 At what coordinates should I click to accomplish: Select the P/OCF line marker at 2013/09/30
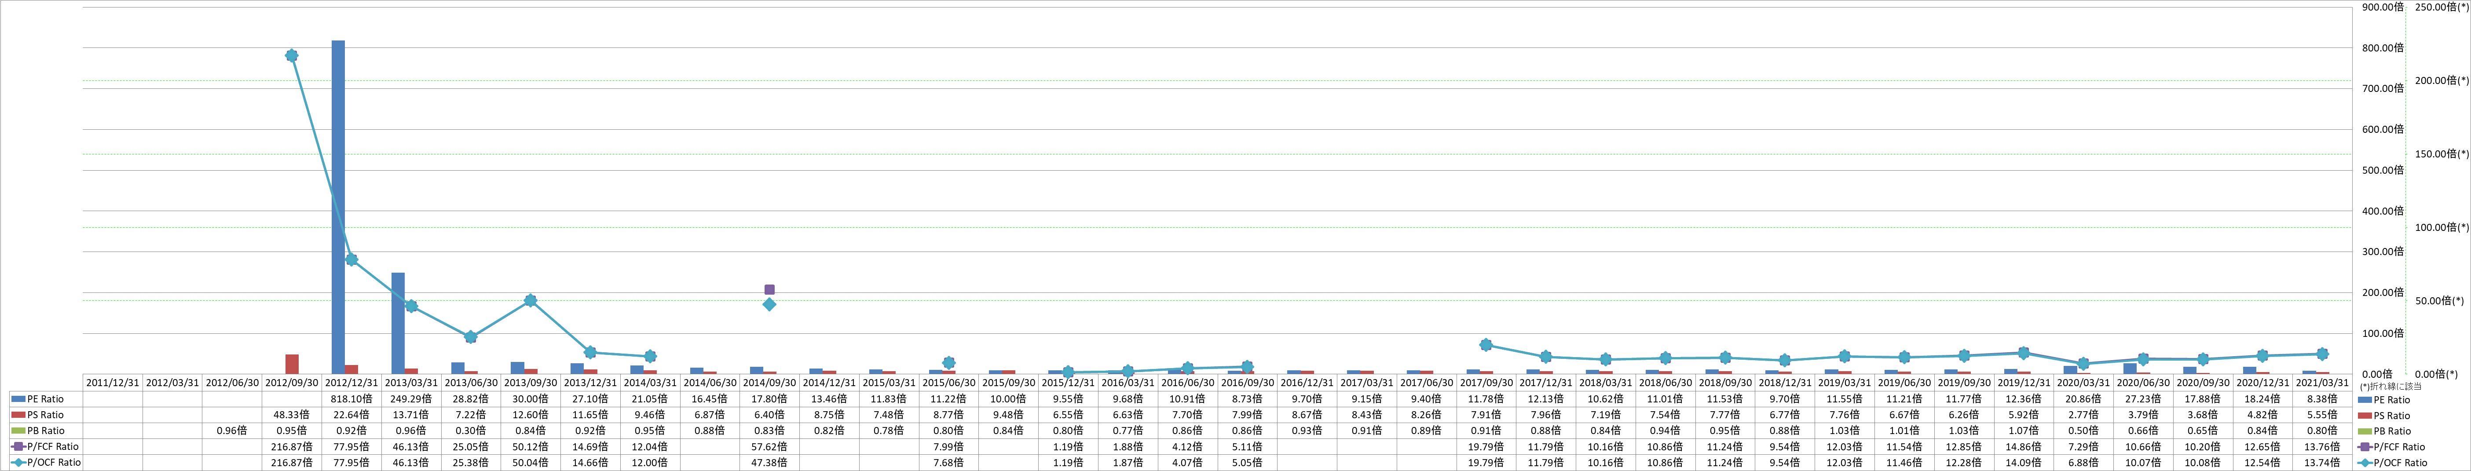tap(531, 301)
